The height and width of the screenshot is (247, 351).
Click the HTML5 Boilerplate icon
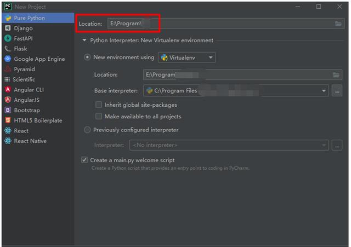8,120
